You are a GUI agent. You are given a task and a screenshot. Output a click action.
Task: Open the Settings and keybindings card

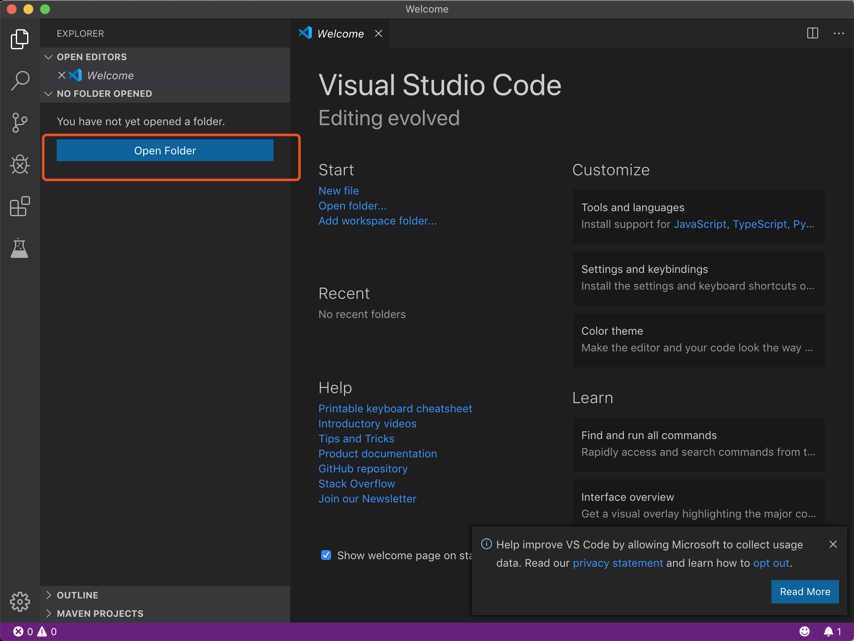tap(698, 278)
